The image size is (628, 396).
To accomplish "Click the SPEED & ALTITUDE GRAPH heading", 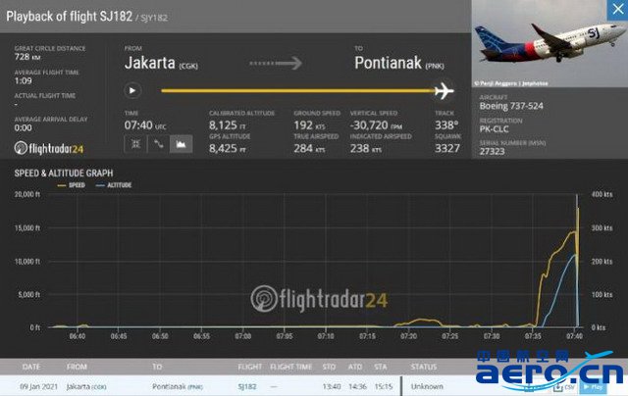I will tap(64, 173).
